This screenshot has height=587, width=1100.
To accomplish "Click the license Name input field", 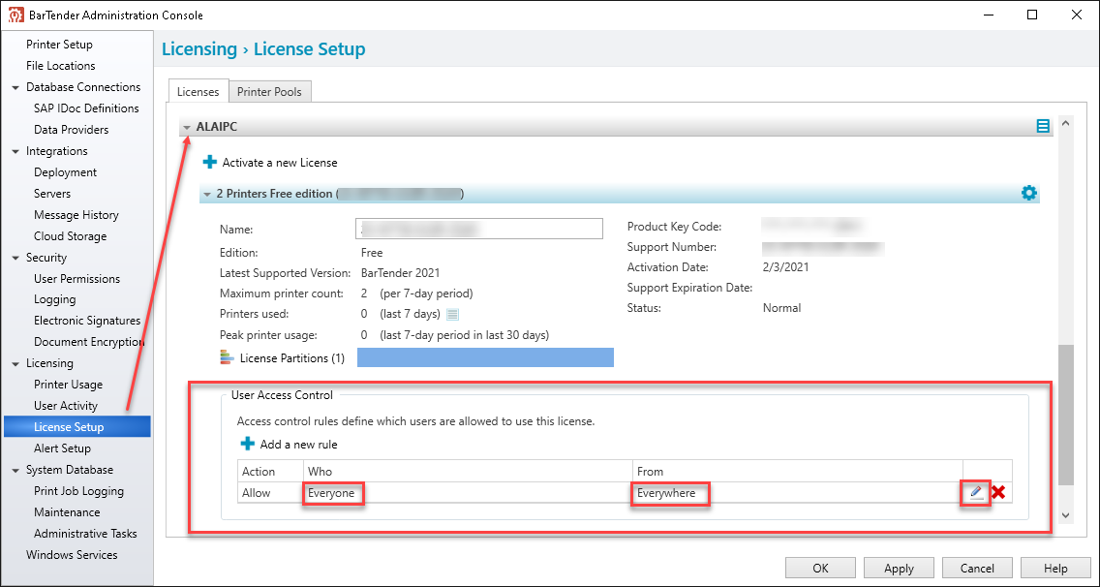I will coord(479,229).
